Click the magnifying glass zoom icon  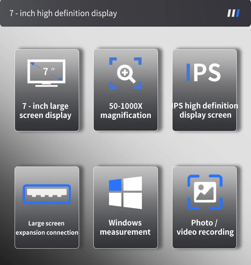pos(126,73)
